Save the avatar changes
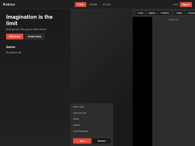195x146 pixels. click(x=82, y=141)
